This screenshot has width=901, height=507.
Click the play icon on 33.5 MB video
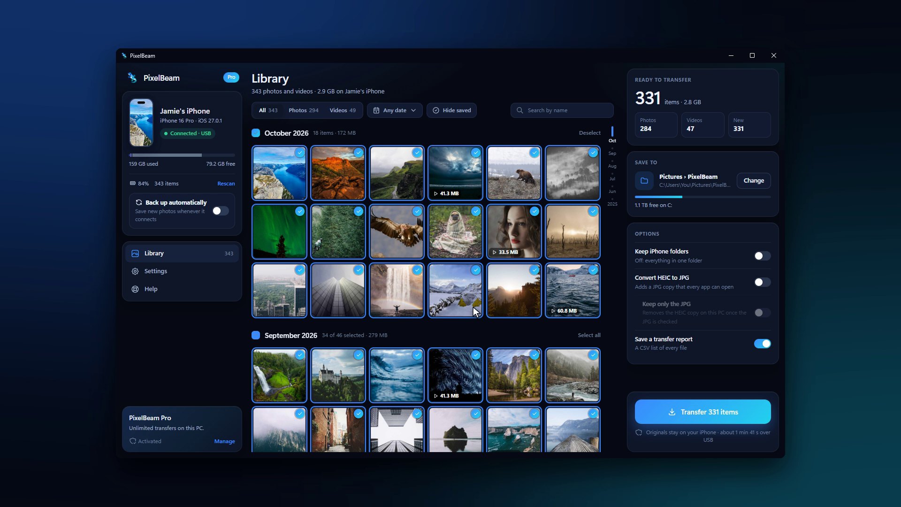494,252
